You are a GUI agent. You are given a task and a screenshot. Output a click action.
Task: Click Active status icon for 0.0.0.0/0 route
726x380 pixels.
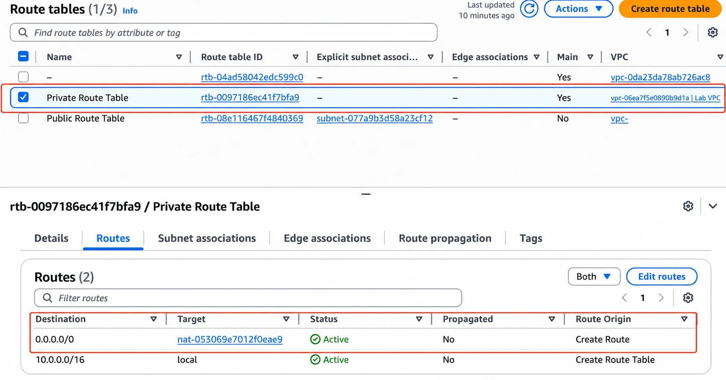(x=315, y=339)
